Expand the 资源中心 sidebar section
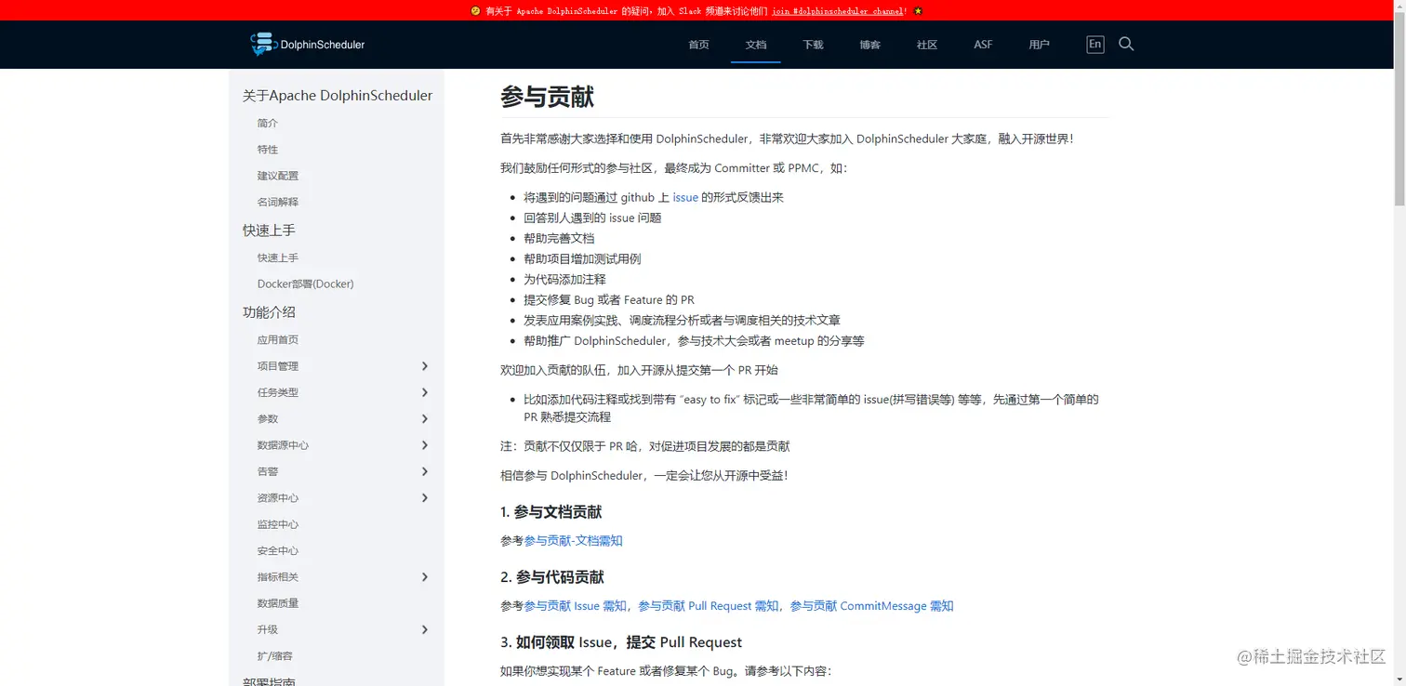This screenshot has width=1406, height=686. pyautogui.click(x=425, y=498)
